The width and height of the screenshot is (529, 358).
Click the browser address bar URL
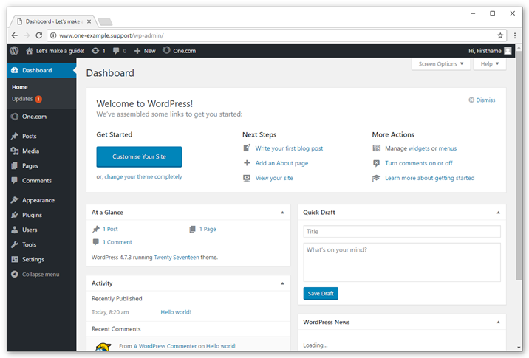(112, 35)
